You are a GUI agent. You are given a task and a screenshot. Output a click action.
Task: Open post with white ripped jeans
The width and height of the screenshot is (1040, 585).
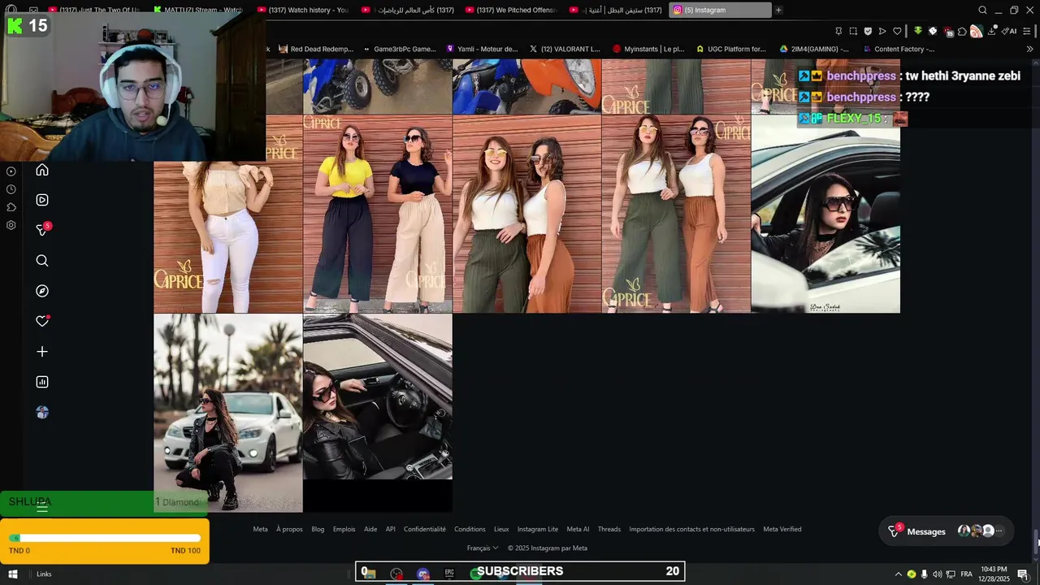pyautogui.click(x=228, y=237)
